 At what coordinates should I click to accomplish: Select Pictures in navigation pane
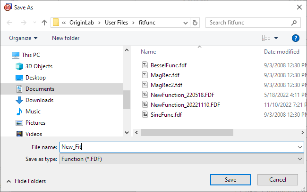pyautogui.click(x=35, y=123)
